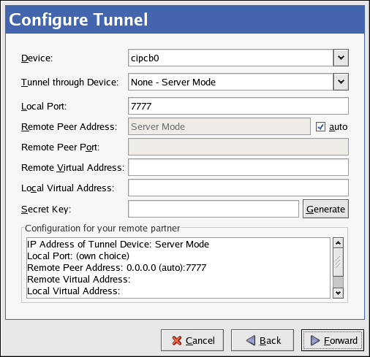The width and height of the screenshot is (370, 357).
Task: Click the scrollbar thumb in remote partner box
Action: (338, 262)
